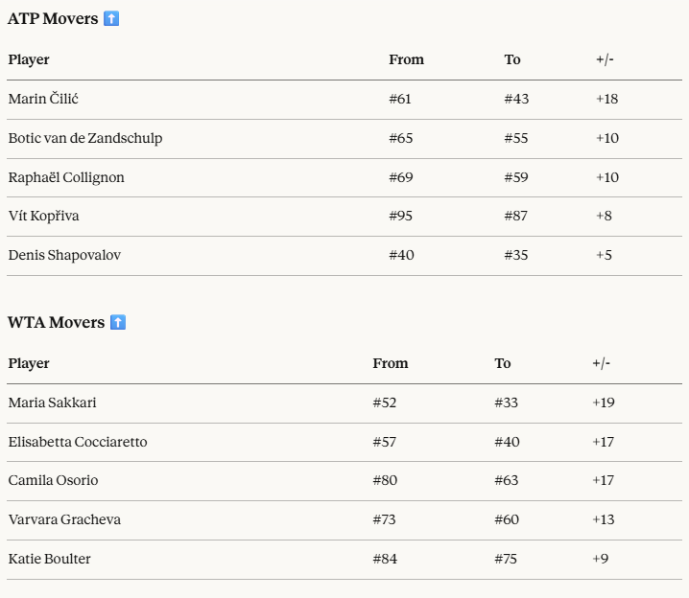The height and width of the screenshot is (598, 689).
Task: Click Maria Sakkari's +19 change value
Action: point(604,402)
